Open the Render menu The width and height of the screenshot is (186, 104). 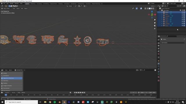(12, 3)
